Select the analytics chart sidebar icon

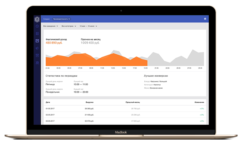tap(37, 41)
